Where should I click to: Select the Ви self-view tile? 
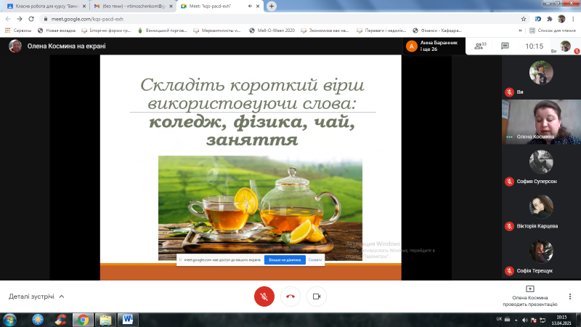pyautogui.click(x=541, y=77)
